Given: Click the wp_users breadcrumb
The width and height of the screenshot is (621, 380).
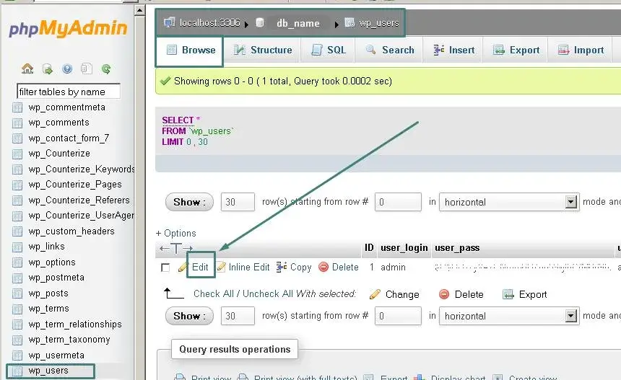Looking at the screenshot, I should 379,23.
